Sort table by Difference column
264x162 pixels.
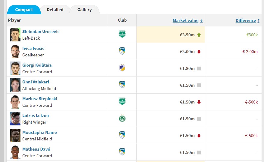pyautogui.click(x=246, y=20)
